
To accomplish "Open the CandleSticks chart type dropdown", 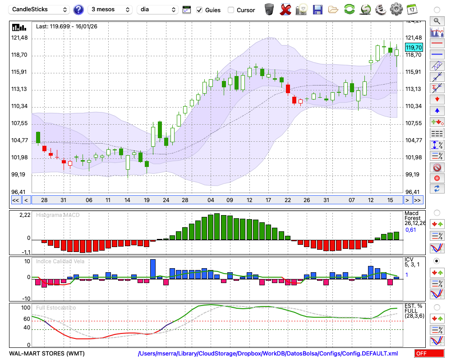I will 39,9.
